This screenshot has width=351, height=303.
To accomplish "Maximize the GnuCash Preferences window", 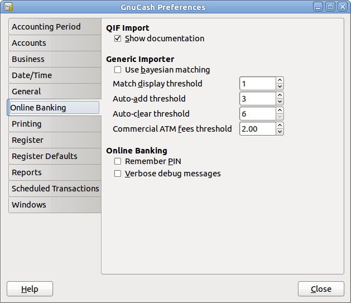I will [330, 7].
